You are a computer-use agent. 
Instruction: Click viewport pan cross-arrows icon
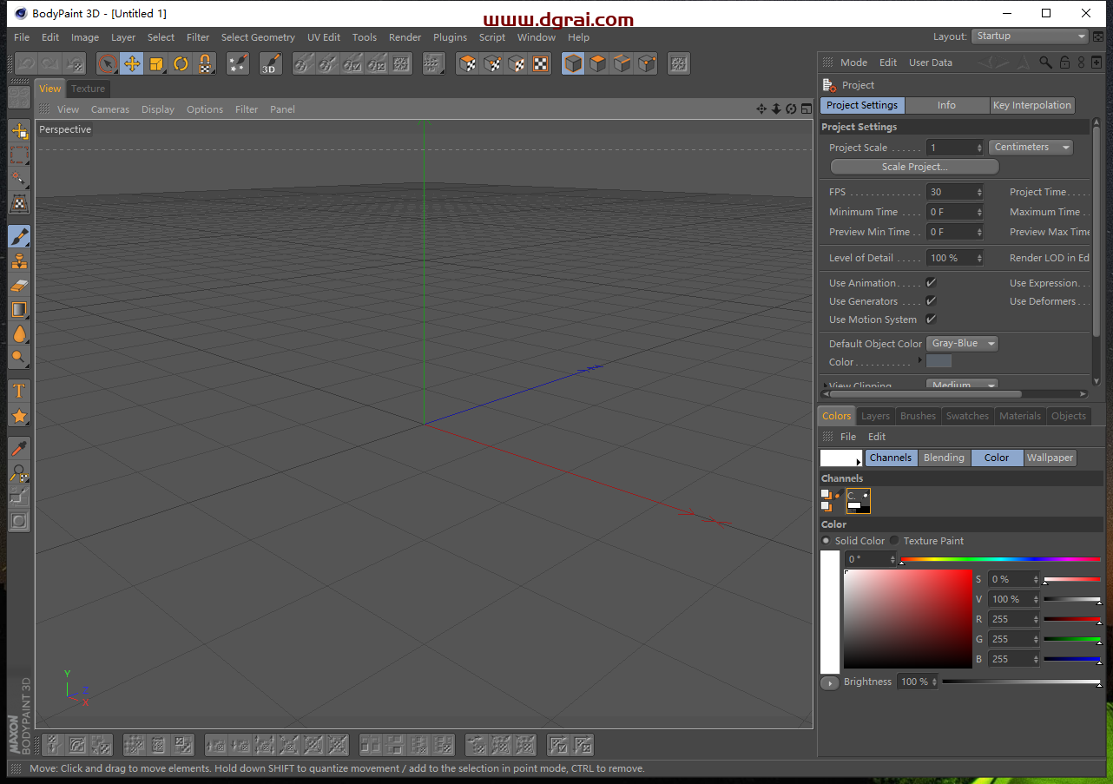pos(761,109)
